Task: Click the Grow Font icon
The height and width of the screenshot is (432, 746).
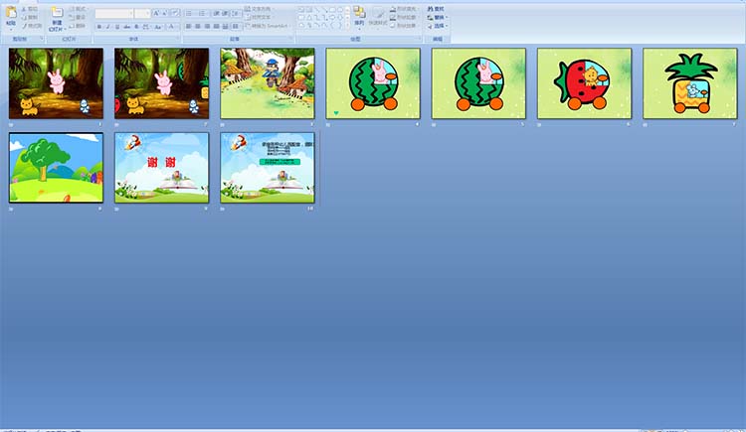Action: [x=155, y=13]
